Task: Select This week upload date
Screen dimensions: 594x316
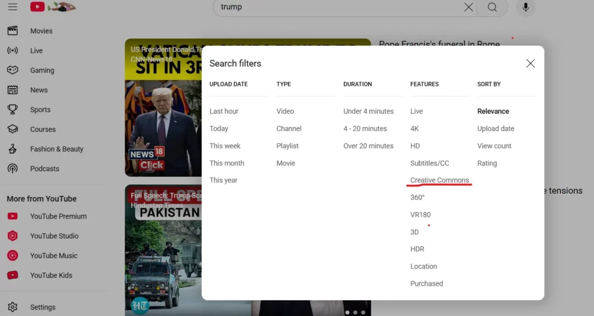Action: [x=224, y=146]
